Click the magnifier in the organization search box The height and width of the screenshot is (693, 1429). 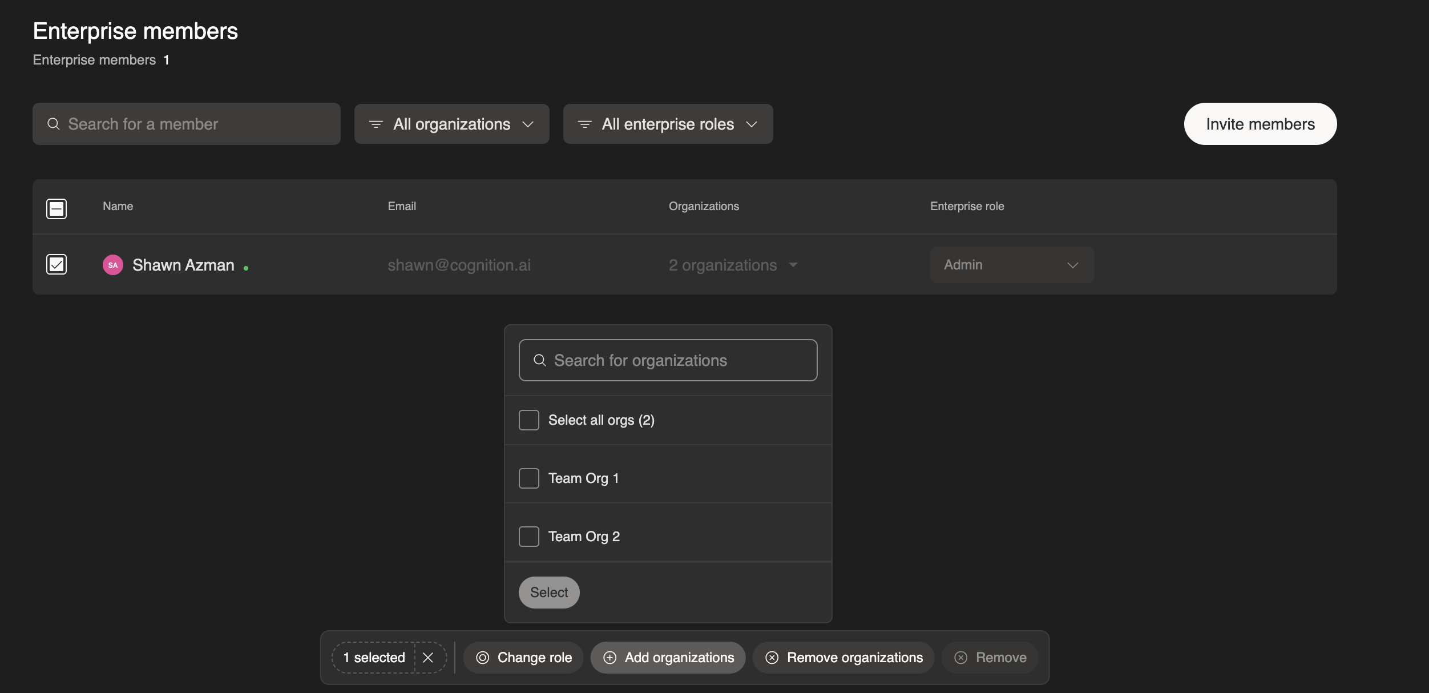click(539, 360)
